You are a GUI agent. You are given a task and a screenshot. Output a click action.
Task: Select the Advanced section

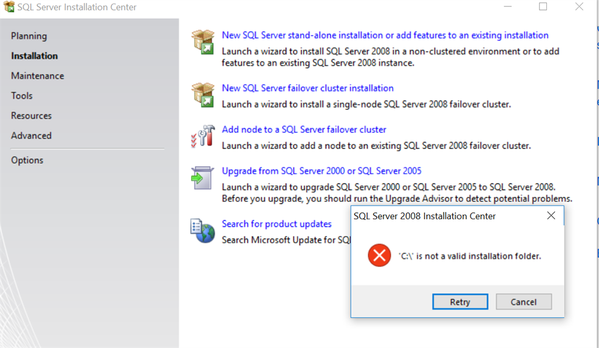pos(32,136)
